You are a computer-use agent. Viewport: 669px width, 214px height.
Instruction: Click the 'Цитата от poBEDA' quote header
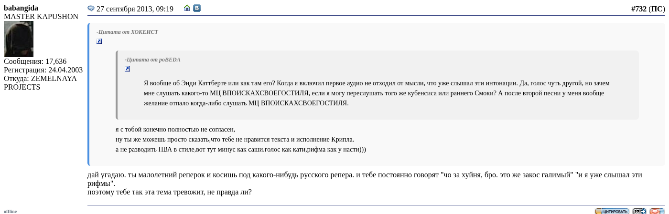coord(152,60)
